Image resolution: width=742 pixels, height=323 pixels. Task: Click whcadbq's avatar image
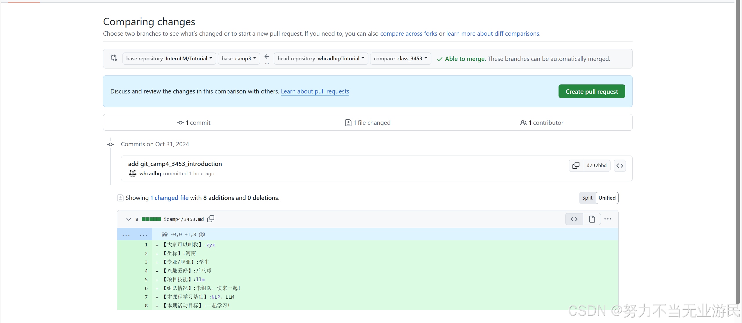pyautogui.click(x=133, y=173)
